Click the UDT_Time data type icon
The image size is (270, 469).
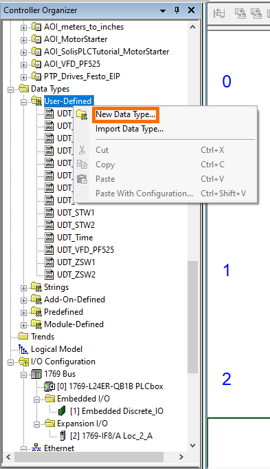pos(49,238)
